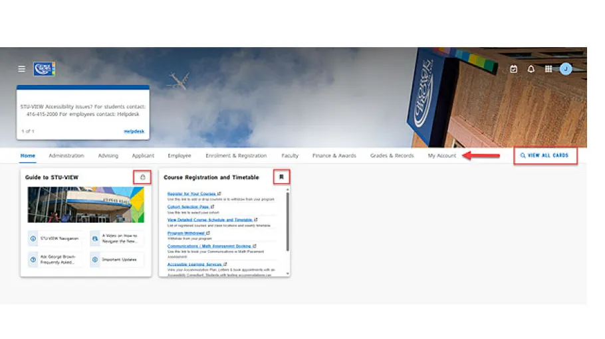Click the Guide to STU-VIEW card title
Image resolution: width=605 pixels, height=339 pixels.
coord(52,177)
